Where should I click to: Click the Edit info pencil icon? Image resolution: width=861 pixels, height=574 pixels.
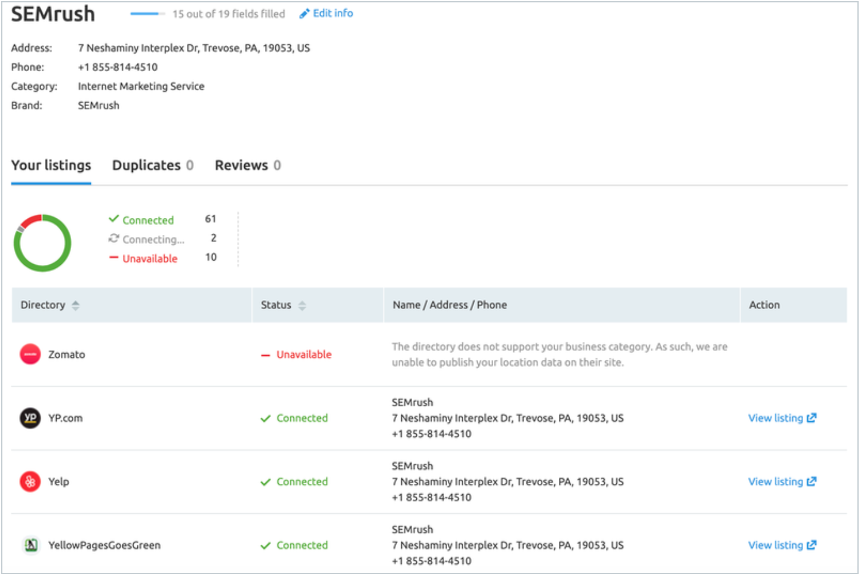(305, 14)
